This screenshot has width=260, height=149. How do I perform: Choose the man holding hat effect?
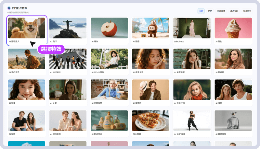coord(150,90)
